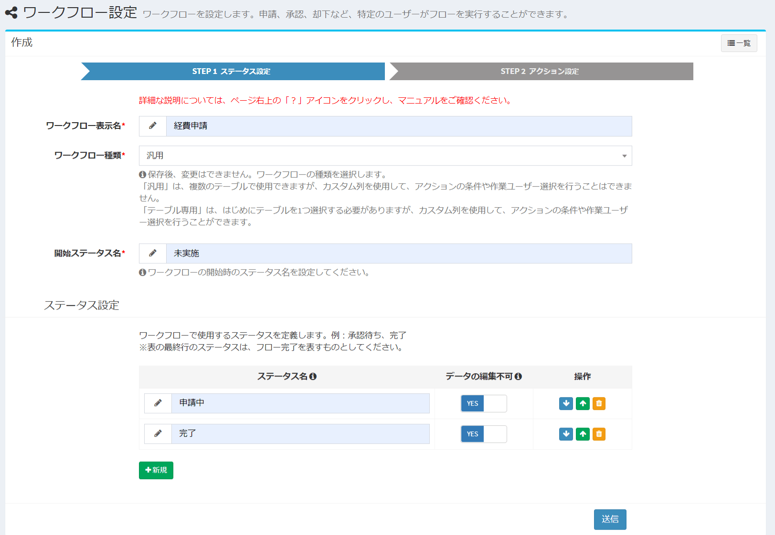Open the 一覧 list button
775x535 pixels.
coord(739,43)
